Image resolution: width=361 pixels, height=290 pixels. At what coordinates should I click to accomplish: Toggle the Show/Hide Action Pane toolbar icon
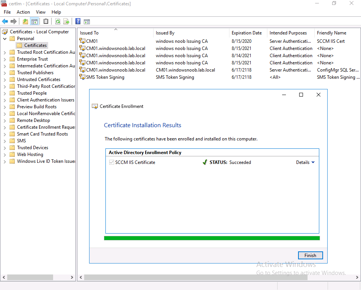pyautogui.click(x=87, y=22)
